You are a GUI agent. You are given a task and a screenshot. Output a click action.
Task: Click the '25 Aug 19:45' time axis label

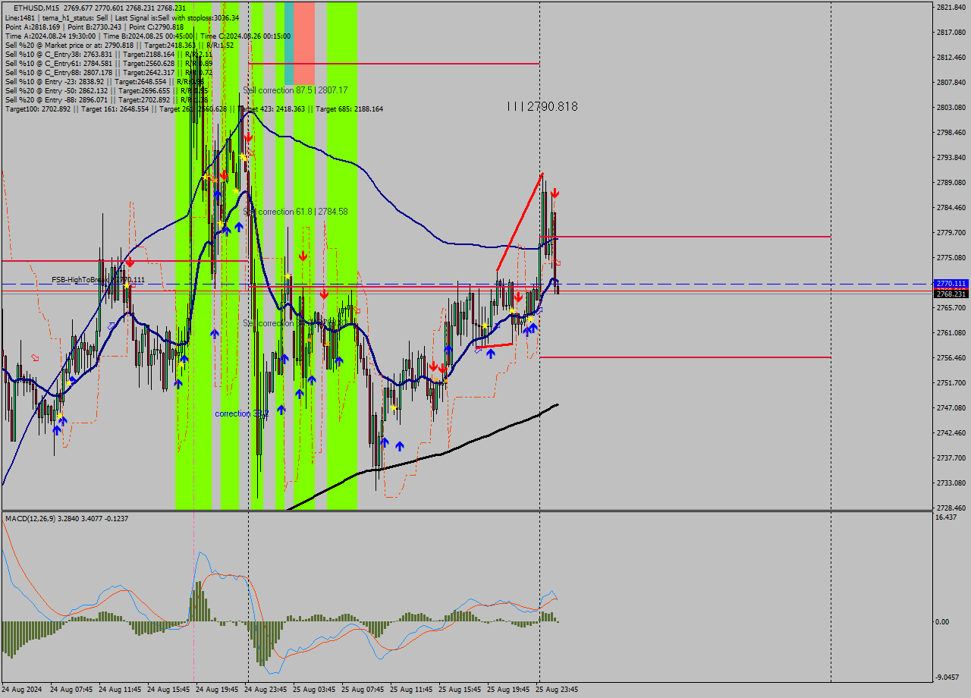(508, 690)
